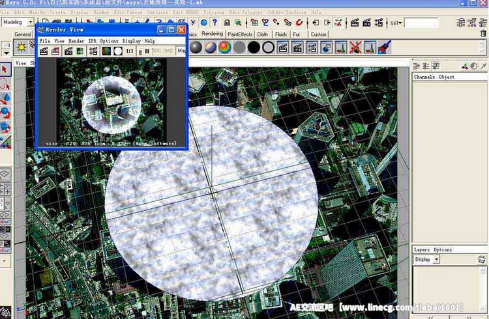
Task: Open Layers menu in layer editor
Action: (422, 249)
